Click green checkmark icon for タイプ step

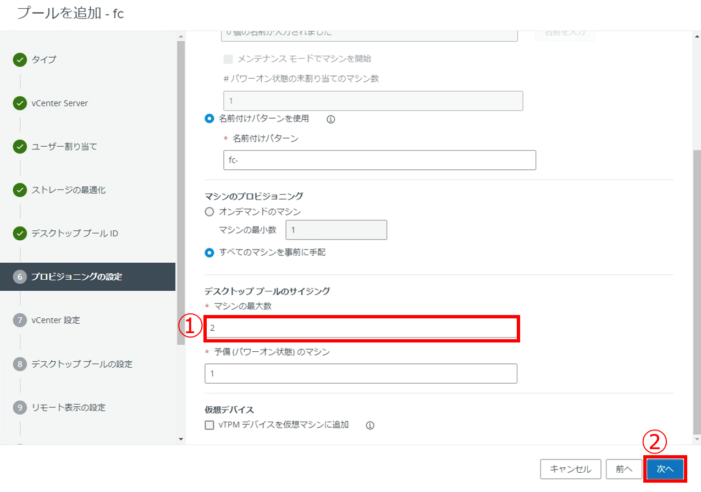pos(20,59)
